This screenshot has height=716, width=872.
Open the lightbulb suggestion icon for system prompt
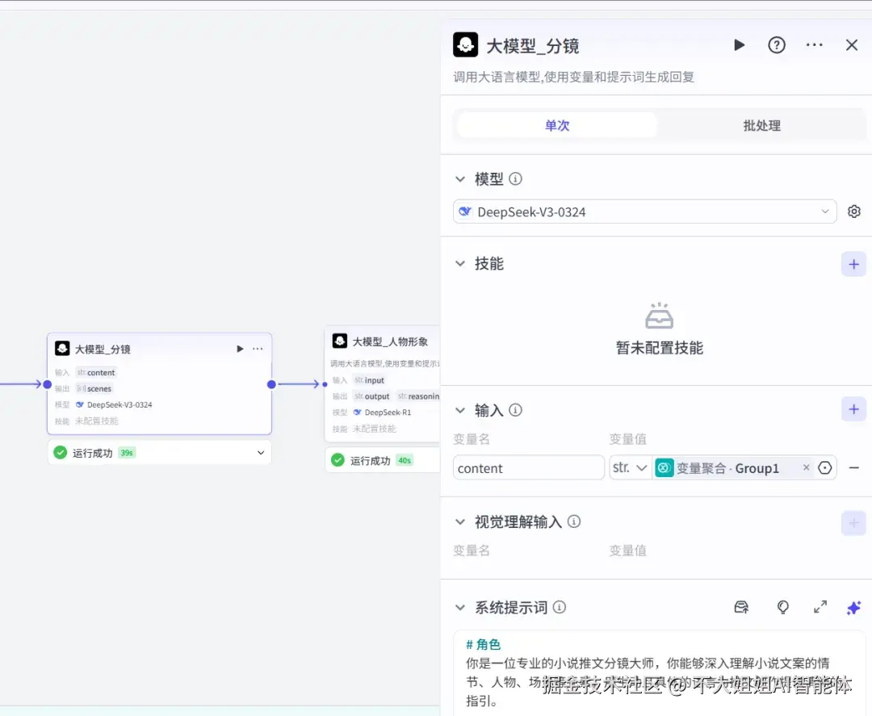click(x=782, y=607)
